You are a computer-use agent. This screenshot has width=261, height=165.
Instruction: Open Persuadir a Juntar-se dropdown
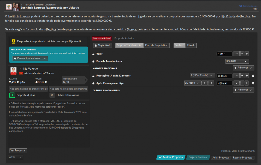(x=30, y=58)
